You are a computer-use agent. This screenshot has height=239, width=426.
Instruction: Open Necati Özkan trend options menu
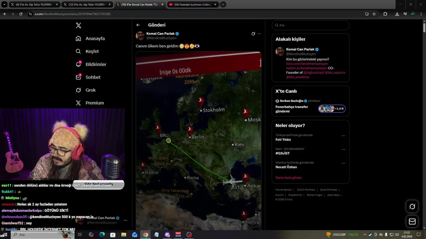click(343, 163)
